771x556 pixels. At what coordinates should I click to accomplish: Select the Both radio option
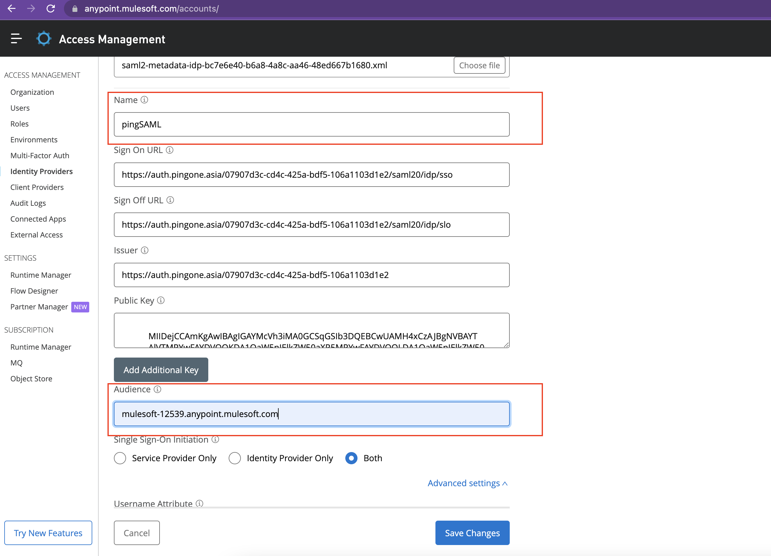tap(351, 458)
